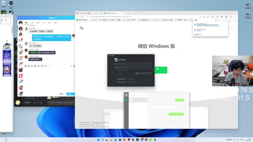Click WeChatSetup.exe download progress bar
Screen dimensions: 253x142
[x=211, y=25]
